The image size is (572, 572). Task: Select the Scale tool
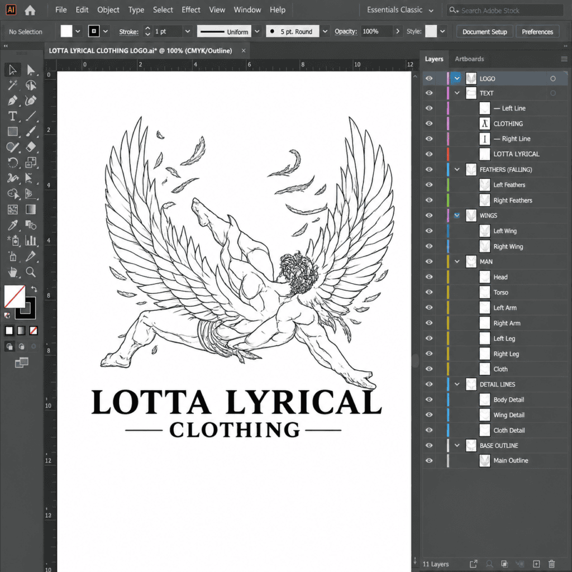click(31, 163)
